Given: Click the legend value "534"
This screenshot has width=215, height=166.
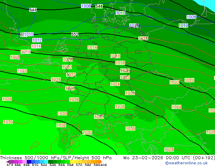Looking at the screenshot, I should pyautogui.click(x=53, y=165).
